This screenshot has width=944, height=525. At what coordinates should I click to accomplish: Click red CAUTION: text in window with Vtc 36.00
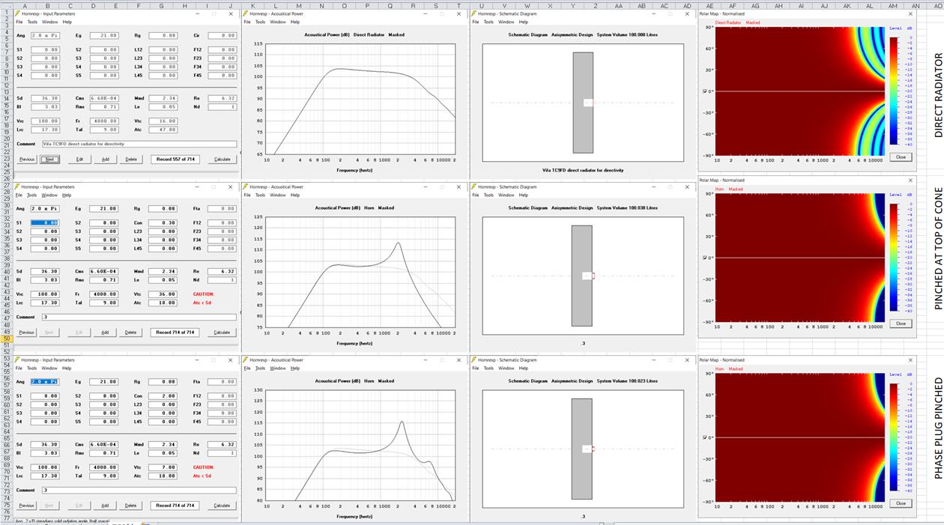point(204,294)
